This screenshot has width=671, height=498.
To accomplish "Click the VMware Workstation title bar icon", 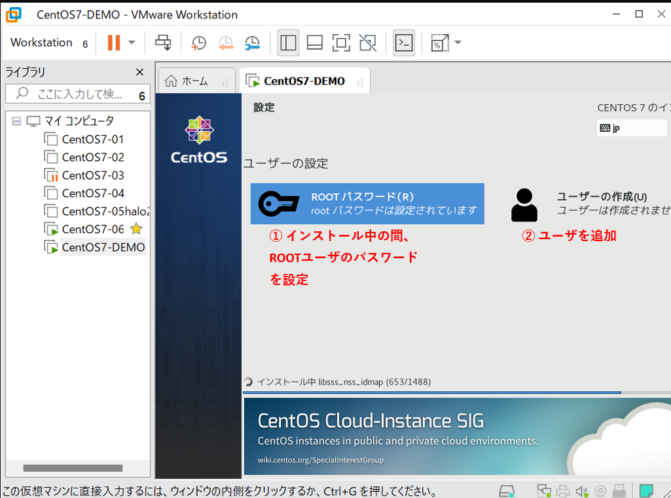I will [13, 14].
